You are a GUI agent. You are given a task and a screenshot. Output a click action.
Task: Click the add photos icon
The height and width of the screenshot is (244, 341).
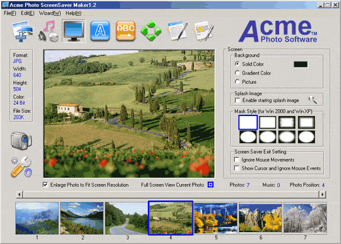[22, 31]
